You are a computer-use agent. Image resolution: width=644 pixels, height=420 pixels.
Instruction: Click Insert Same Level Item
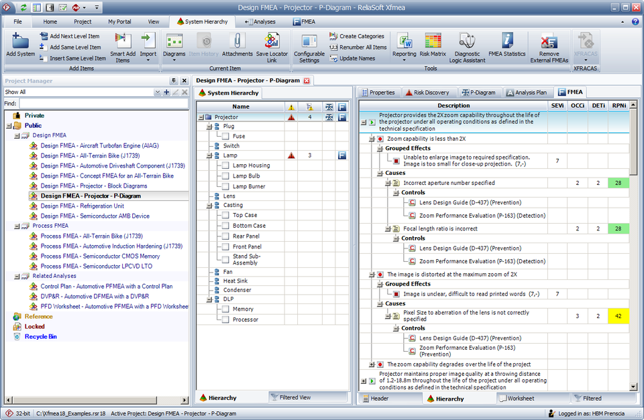72,58
